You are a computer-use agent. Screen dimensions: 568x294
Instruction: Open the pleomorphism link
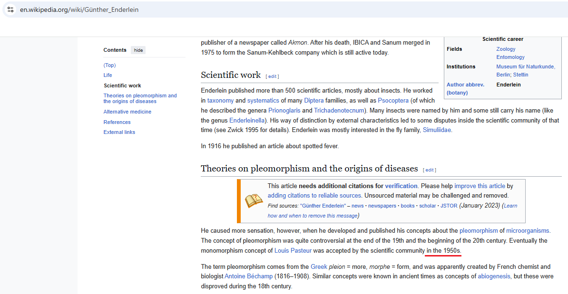coord(479,231)
